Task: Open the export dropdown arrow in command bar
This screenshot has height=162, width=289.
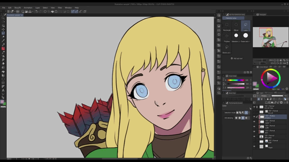Action: pos(32,11)
